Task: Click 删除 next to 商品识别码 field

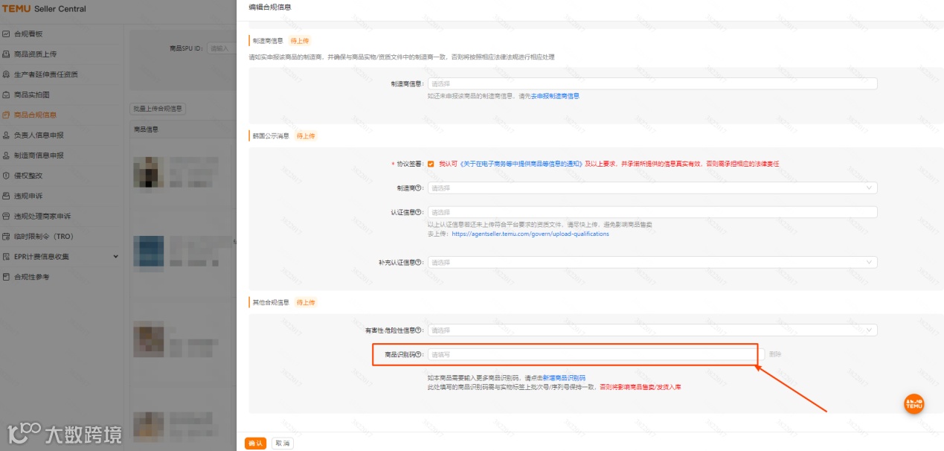Action: pyautogui.click(x=775, y=354)
